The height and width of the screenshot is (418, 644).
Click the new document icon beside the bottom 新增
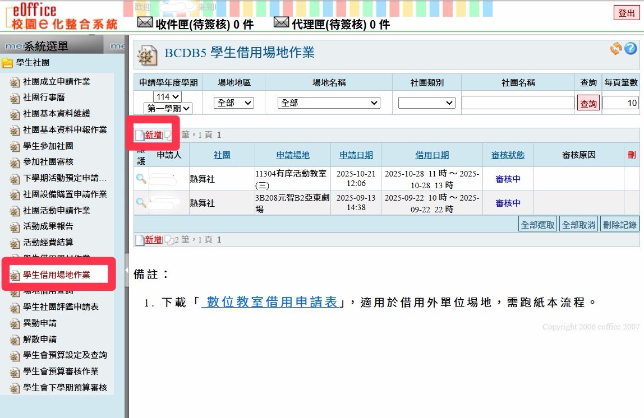(x=140, y=240)
